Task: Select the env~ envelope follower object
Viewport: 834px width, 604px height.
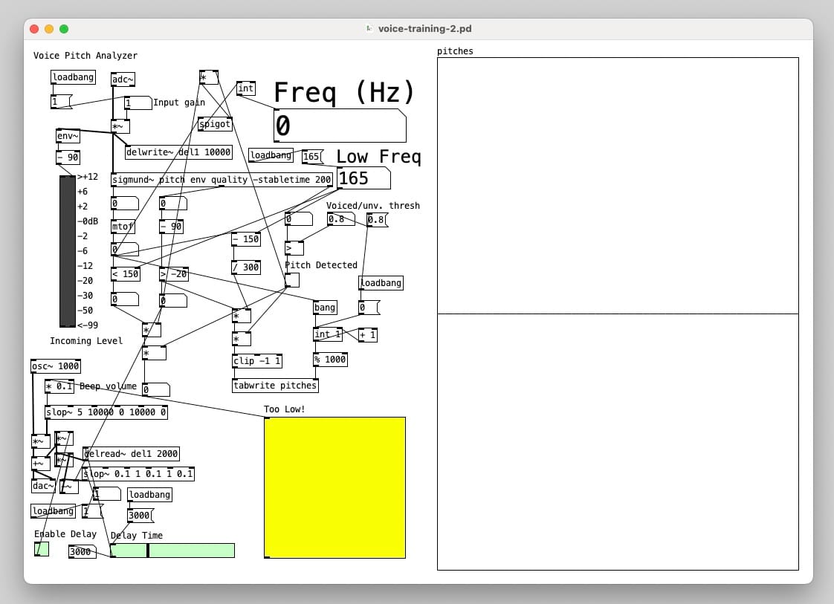Action: click(68, 136)
